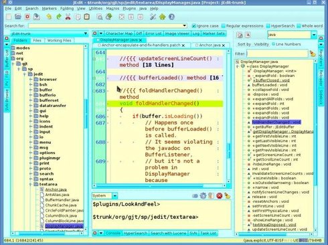This screenshot has width=328, height=245.
Task: Open the Search for history dropdown
Action: [x=185, y=25]
